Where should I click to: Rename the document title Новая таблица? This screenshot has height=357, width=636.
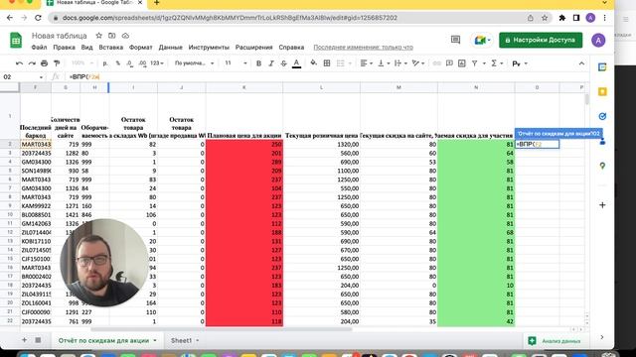(60, 36)
